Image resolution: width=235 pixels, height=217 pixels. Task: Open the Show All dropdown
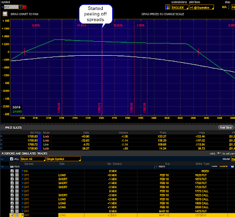(33, 159)
